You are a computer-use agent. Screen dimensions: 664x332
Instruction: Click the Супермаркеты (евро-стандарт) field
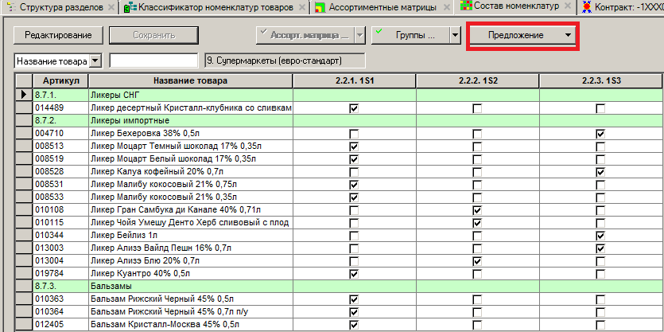285,61
